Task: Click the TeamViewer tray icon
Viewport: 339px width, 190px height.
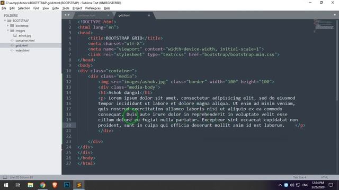Action: [x=286, y=185]
